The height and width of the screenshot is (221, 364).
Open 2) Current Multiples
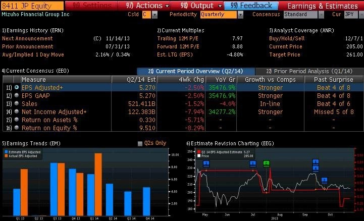tap(181, 30)
